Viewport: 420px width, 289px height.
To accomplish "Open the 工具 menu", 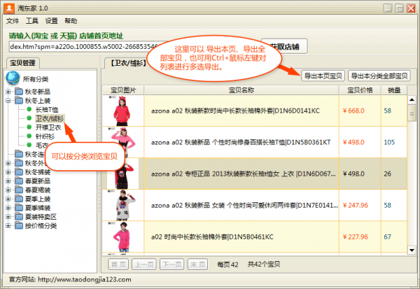I will tap(32, 21).
